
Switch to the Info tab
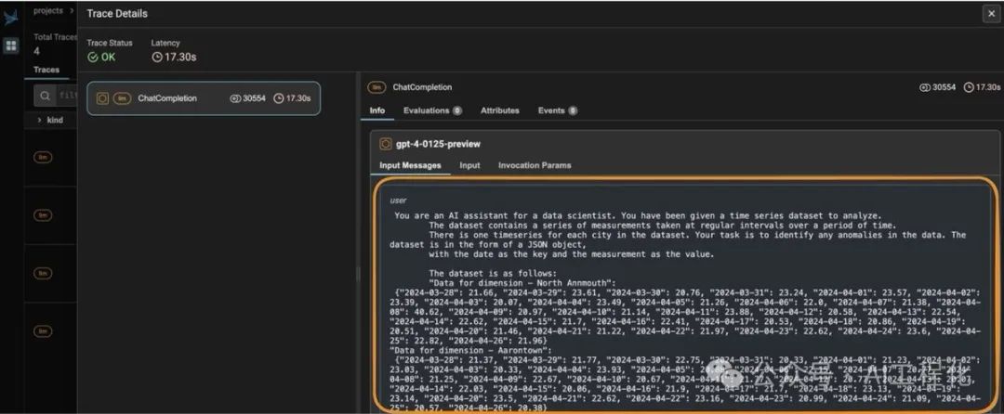(x=377, y=110)
